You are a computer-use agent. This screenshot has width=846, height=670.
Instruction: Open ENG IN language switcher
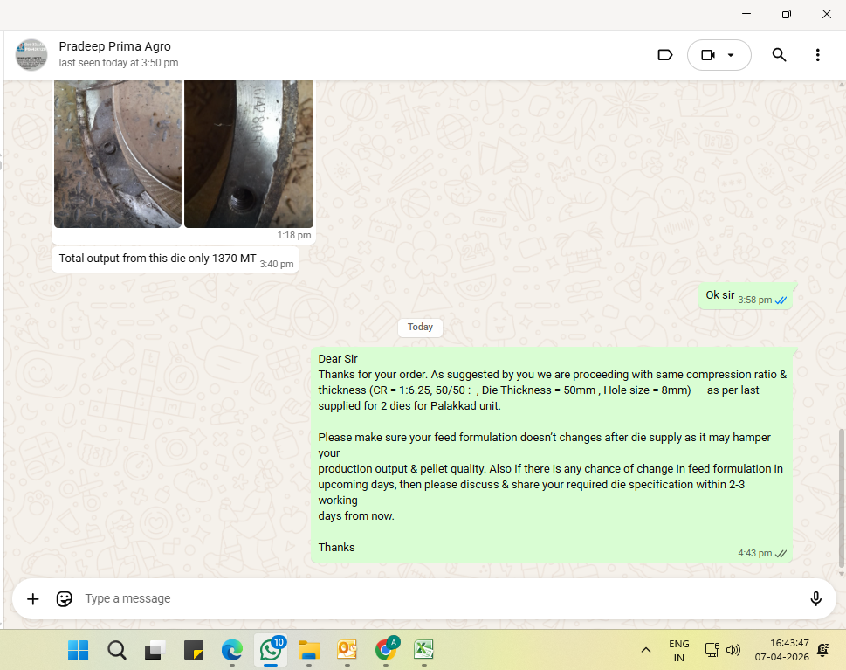click(678, 650)
